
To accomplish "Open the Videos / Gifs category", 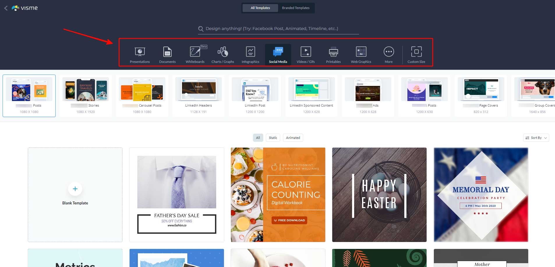I will pyautogui.click(x=305, y=54).
